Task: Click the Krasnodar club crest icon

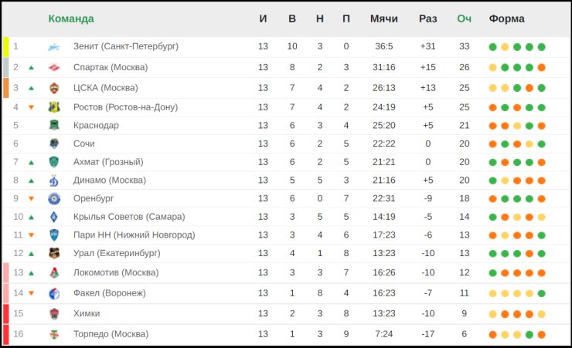Action: click(x=54, y=125)
